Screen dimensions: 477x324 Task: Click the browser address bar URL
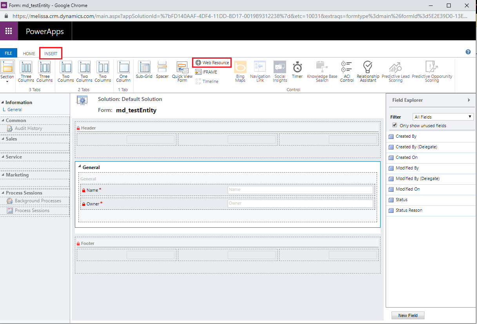pos(240,16)
